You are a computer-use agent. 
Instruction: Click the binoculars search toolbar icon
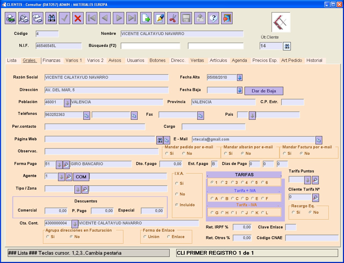(51, 18)
